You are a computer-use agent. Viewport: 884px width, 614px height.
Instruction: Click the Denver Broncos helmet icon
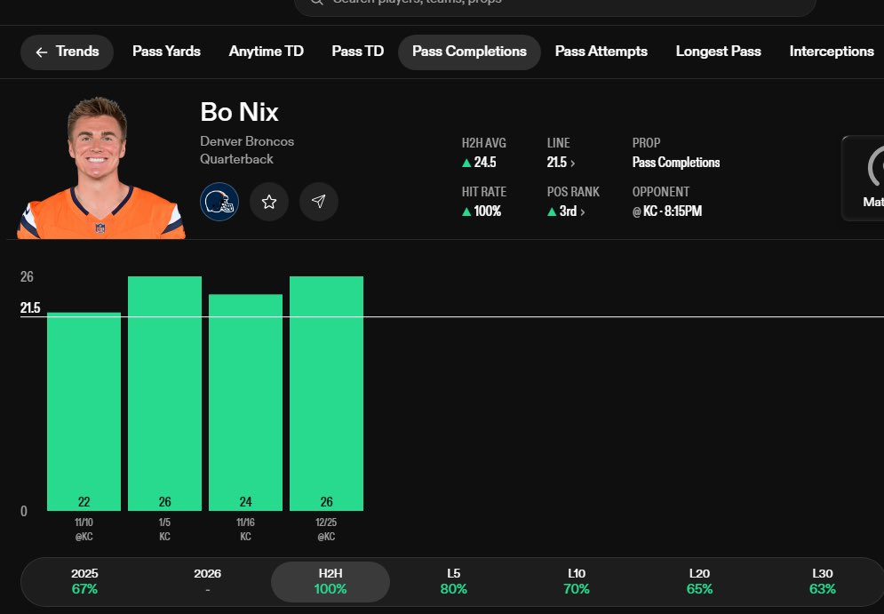point(219,202)
